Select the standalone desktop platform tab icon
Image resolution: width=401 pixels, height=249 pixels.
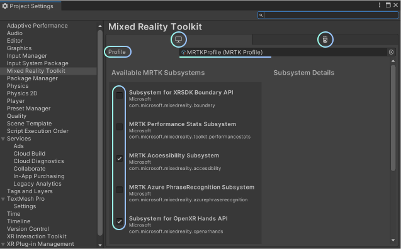pos(179,40)
